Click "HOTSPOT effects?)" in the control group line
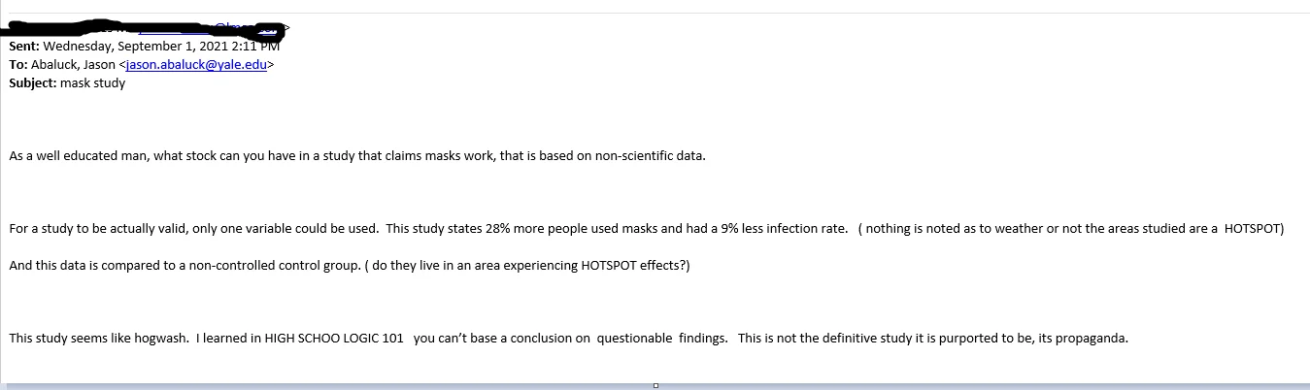The width and height of the screenshot is (1310, 390). pyautogui.click(x=635, y=266)
